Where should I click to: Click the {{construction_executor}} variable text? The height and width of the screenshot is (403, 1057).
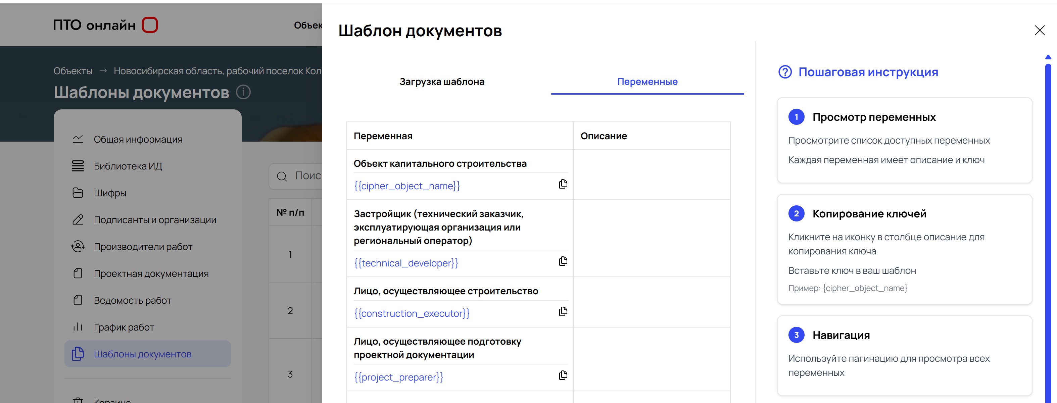point(412,313)
